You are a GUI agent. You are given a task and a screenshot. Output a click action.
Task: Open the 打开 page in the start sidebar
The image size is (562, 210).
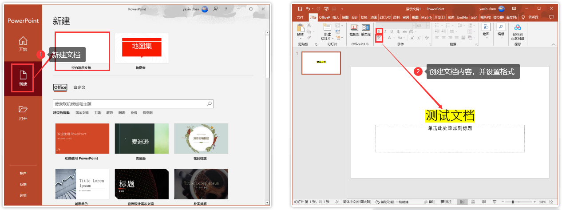coord(23,113)
